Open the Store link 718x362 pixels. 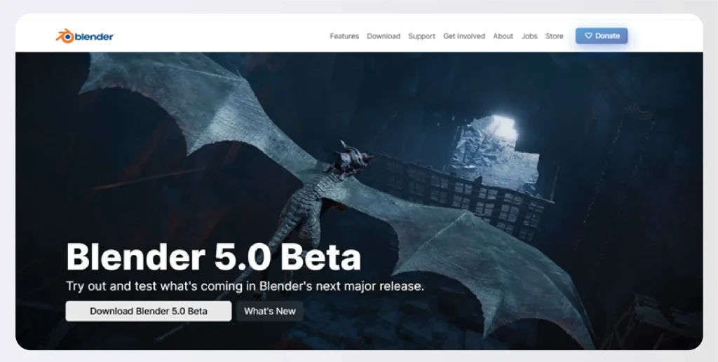click(x=554, y=36)
